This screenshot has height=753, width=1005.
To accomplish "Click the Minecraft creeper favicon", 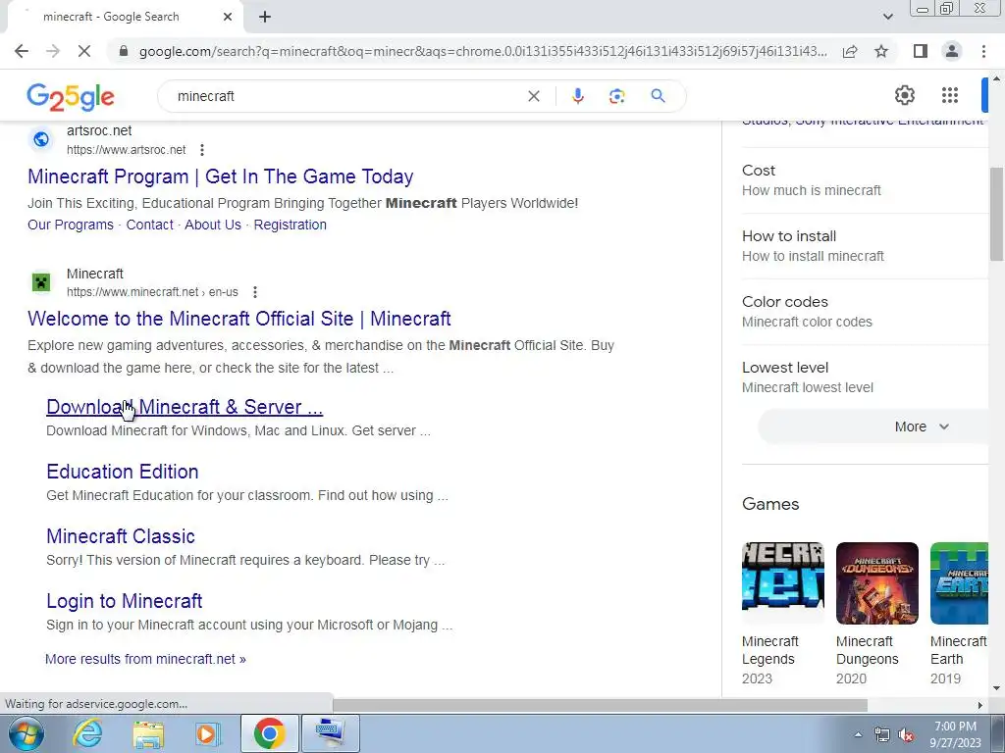I will pos(41,281).
